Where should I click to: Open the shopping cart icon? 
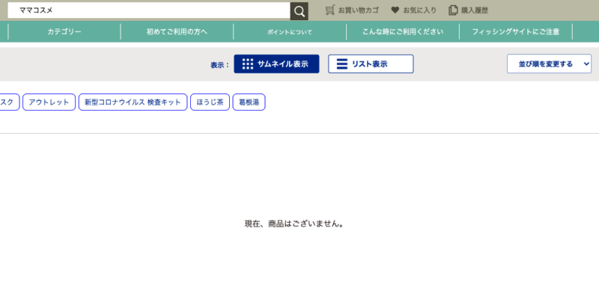(x=330, y=10)
